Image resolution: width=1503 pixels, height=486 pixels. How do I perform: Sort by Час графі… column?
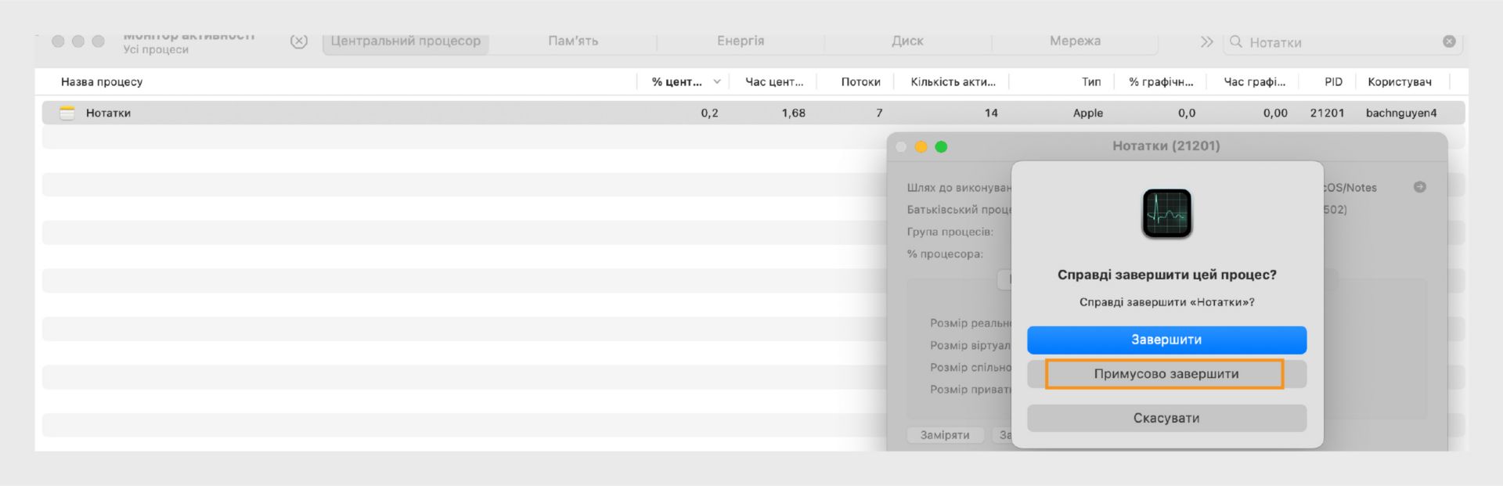click(x=1254, y=81)
